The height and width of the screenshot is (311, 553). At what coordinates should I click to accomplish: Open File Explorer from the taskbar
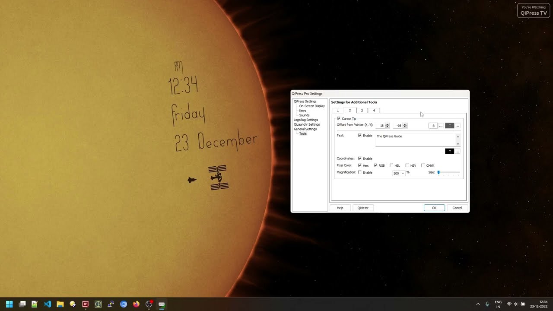(x=60, y=304)
